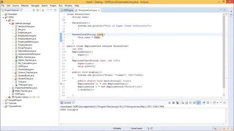The image size is (234, 131).
Task: Pin the Console view
Action: (x=204, y=103)
